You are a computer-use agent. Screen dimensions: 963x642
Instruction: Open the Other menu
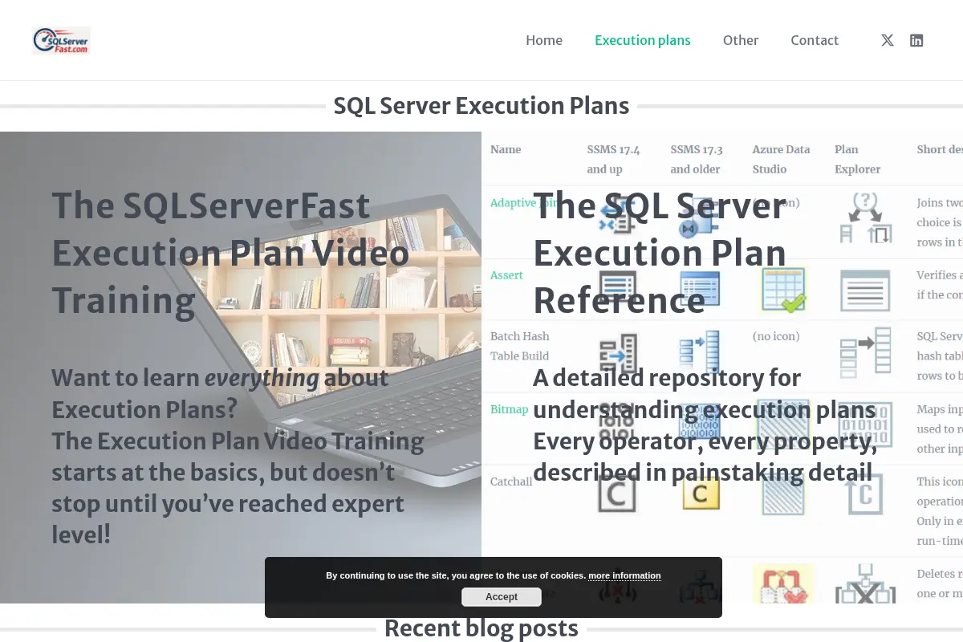tap(741, 40)
